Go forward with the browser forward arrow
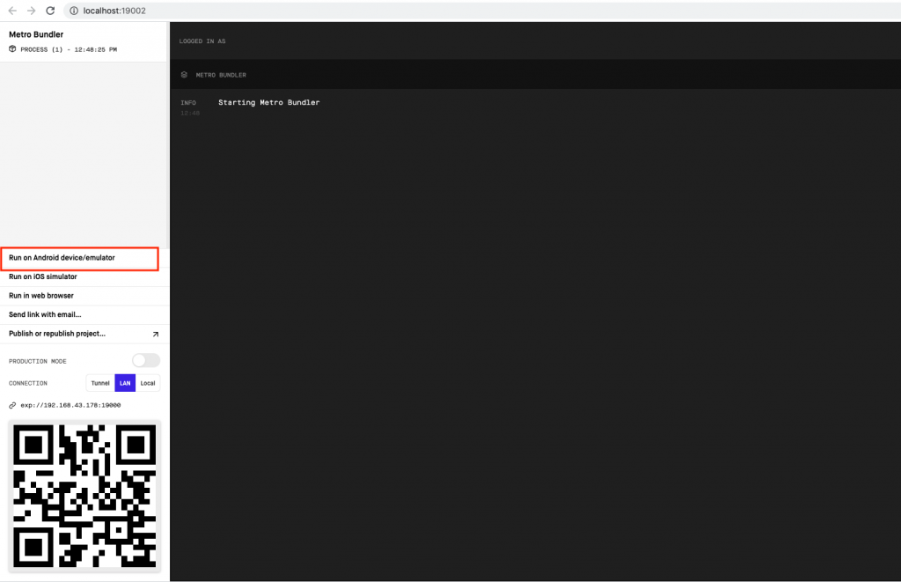 (x=31, y=11)
